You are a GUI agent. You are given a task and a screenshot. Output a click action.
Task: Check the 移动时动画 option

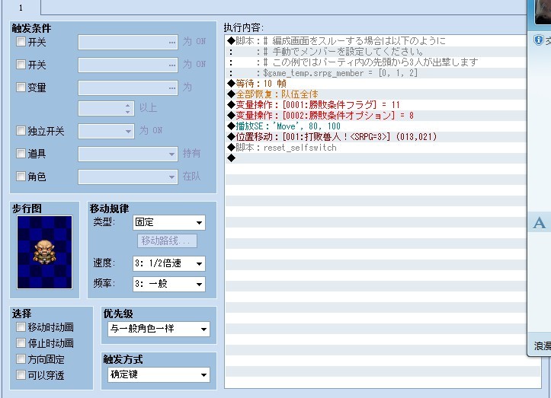click(x=21, y=327)
